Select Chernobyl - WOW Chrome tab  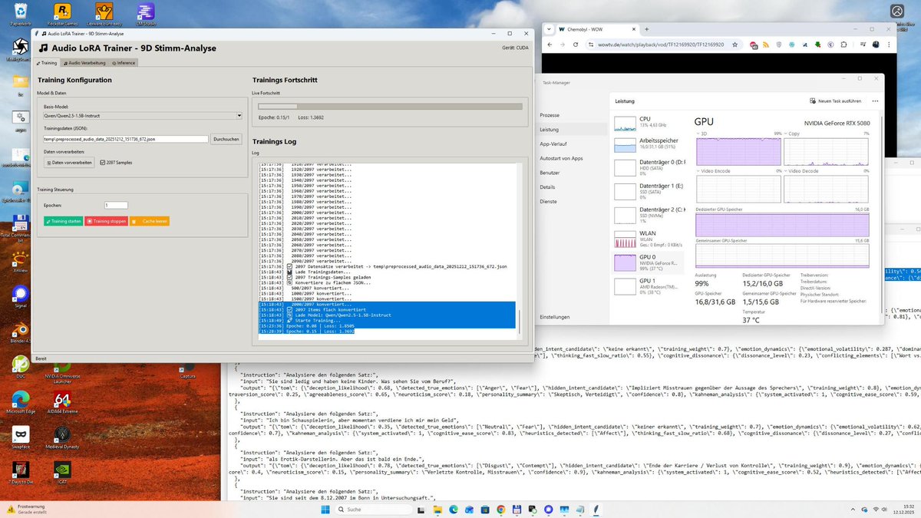pos(591,28)
